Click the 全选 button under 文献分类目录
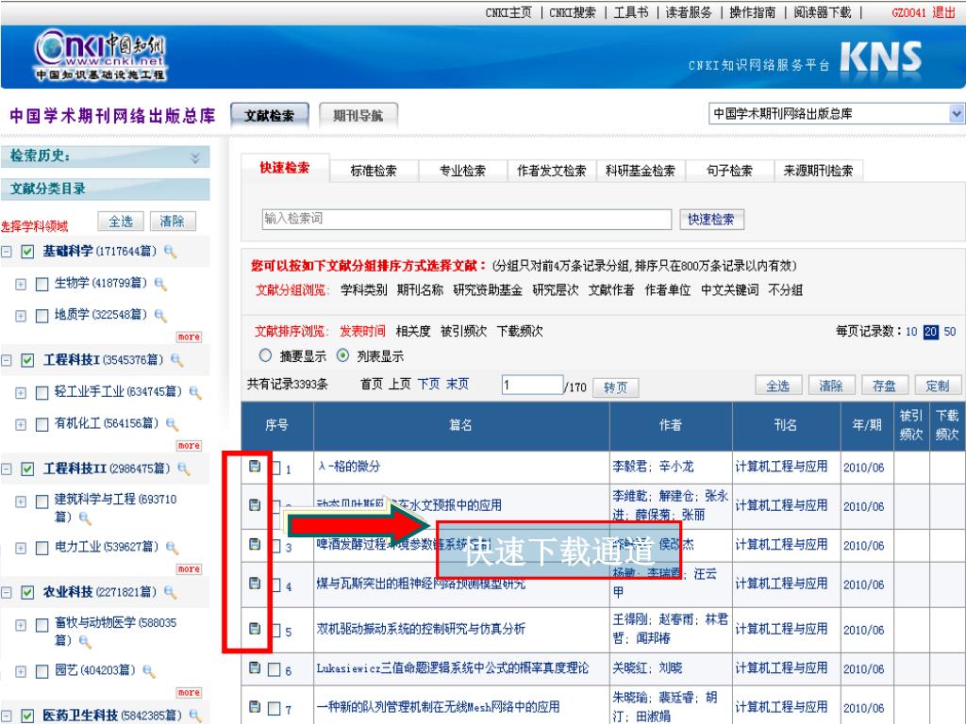The width and height of the screenshot is (966, 724). pyautogui.click(x=121, y=221)
